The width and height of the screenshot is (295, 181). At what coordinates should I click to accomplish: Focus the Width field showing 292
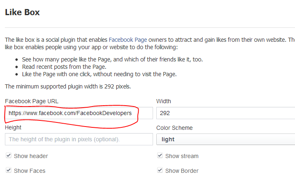[x=225, y=113]
